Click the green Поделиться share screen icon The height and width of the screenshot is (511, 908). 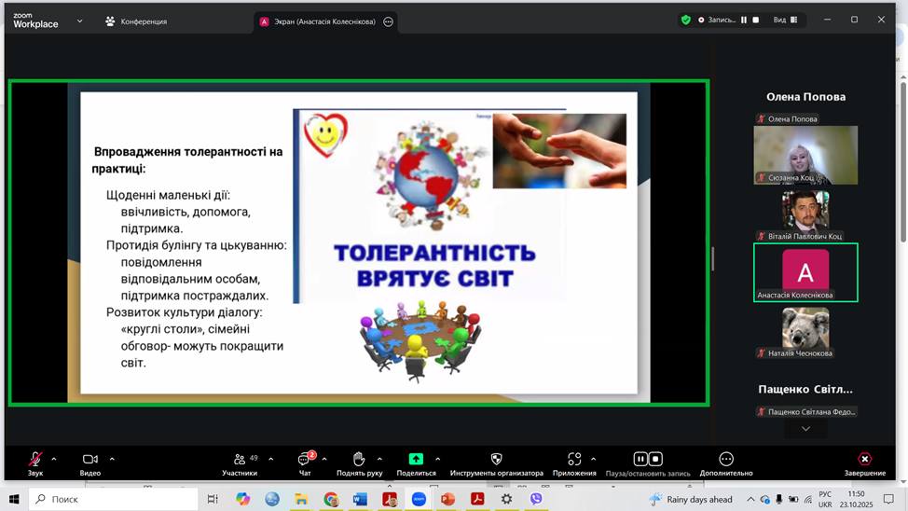[416, 459]
